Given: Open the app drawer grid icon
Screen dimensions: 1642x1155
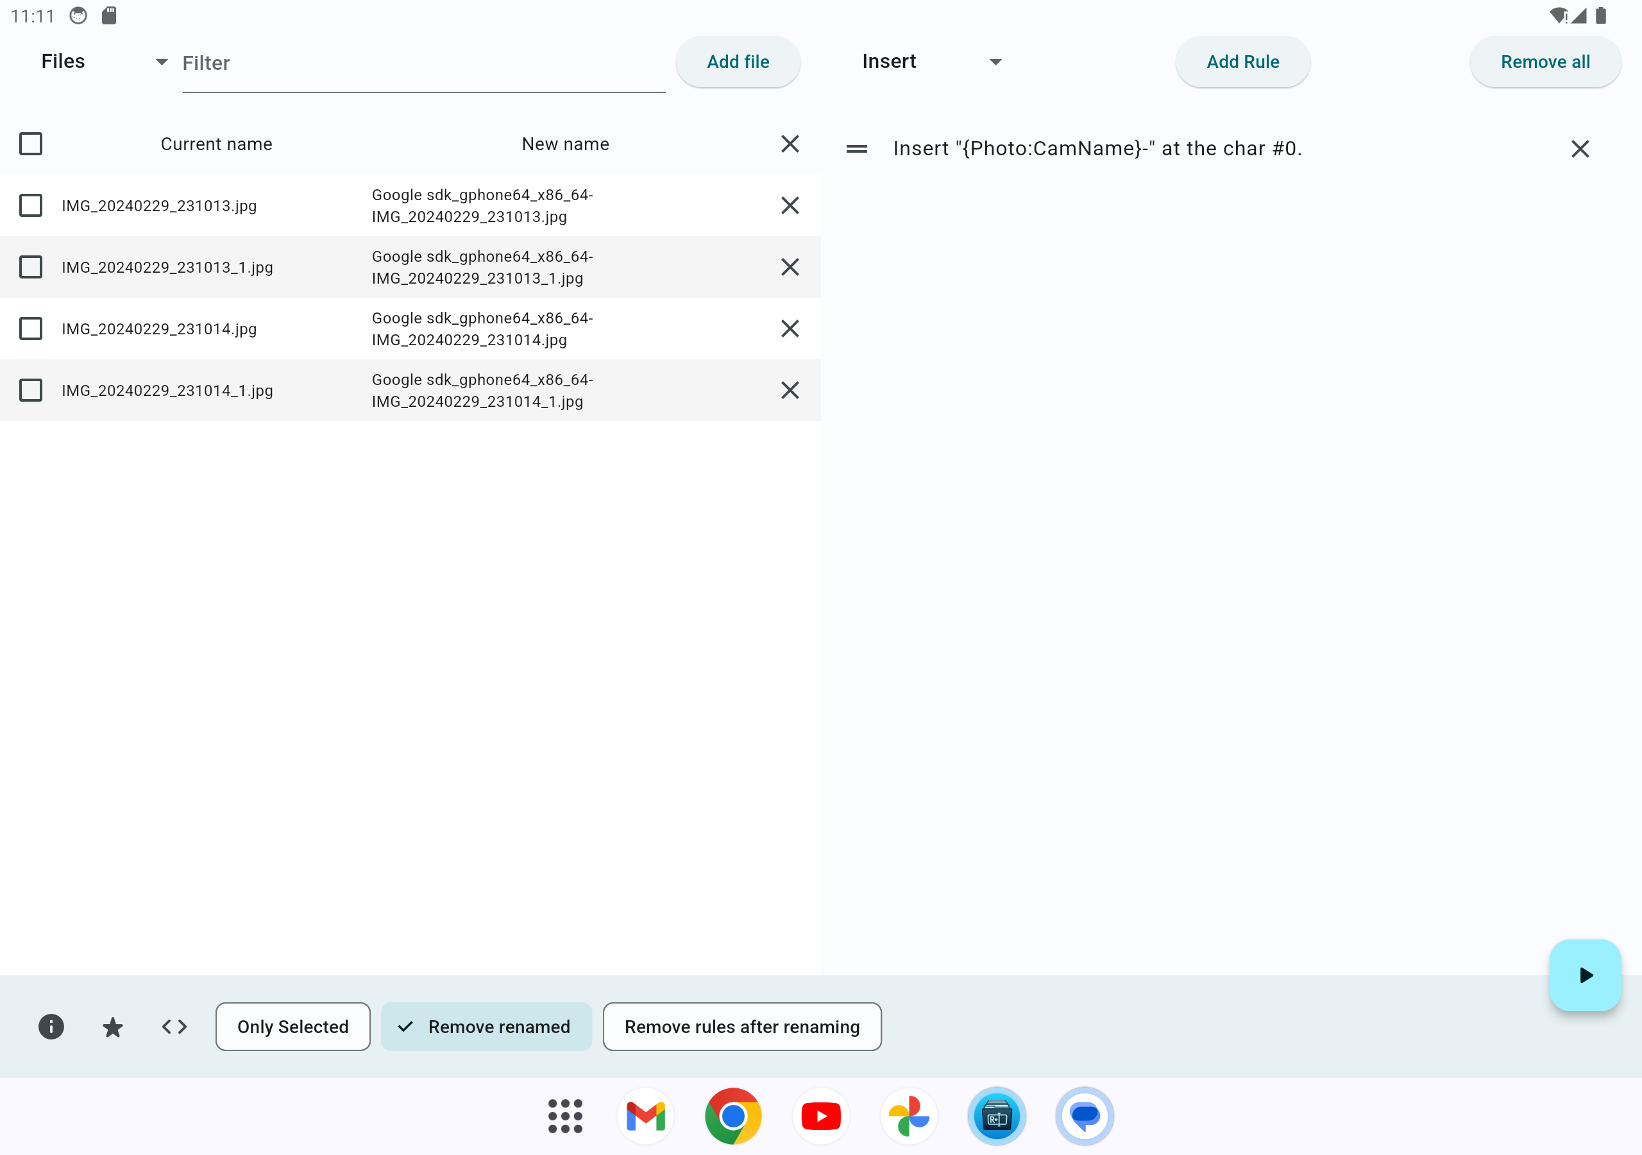Looking at the screenshot, I should point(565,1116).
